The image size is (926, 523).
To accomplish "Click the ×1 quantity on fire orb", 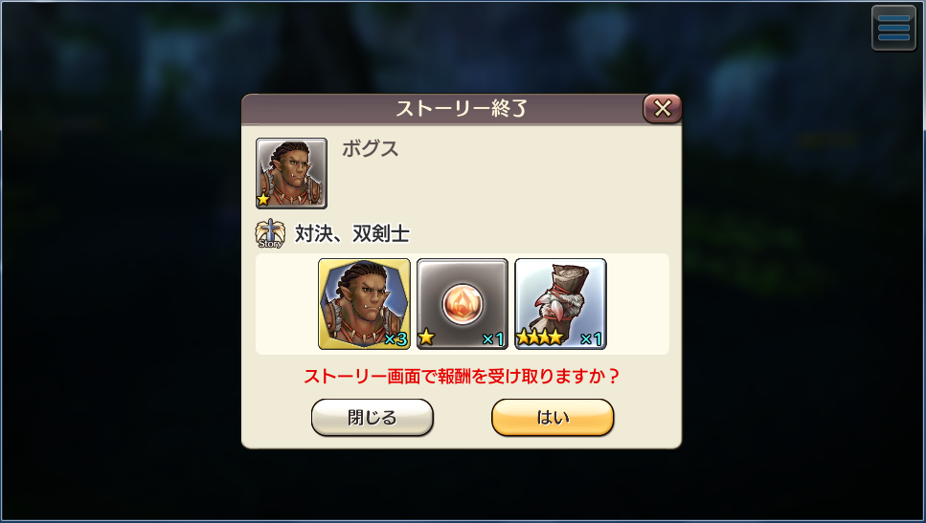I will coord(493,339).
